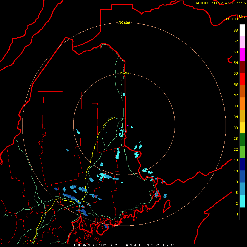Select the dark red legend swatch
Screen dimensions: 247x247
pos(242,67)
